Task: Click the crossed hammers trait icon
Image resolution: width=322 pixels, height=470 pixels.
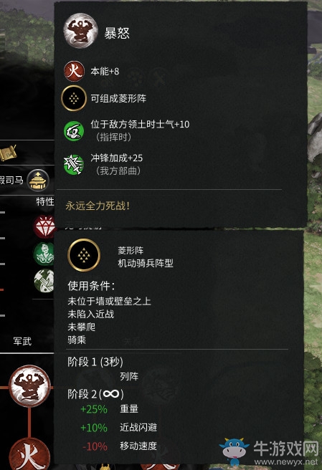Action: click(44, 281)
